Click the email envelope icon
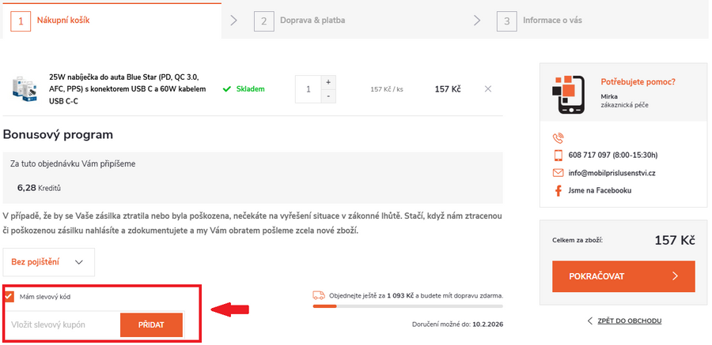The height and width of the screenshot is (345, 712). (x=558, y=173)
